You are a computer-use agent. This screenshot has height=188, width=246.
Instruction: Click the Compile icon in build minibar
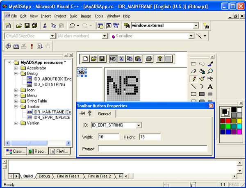8,46
